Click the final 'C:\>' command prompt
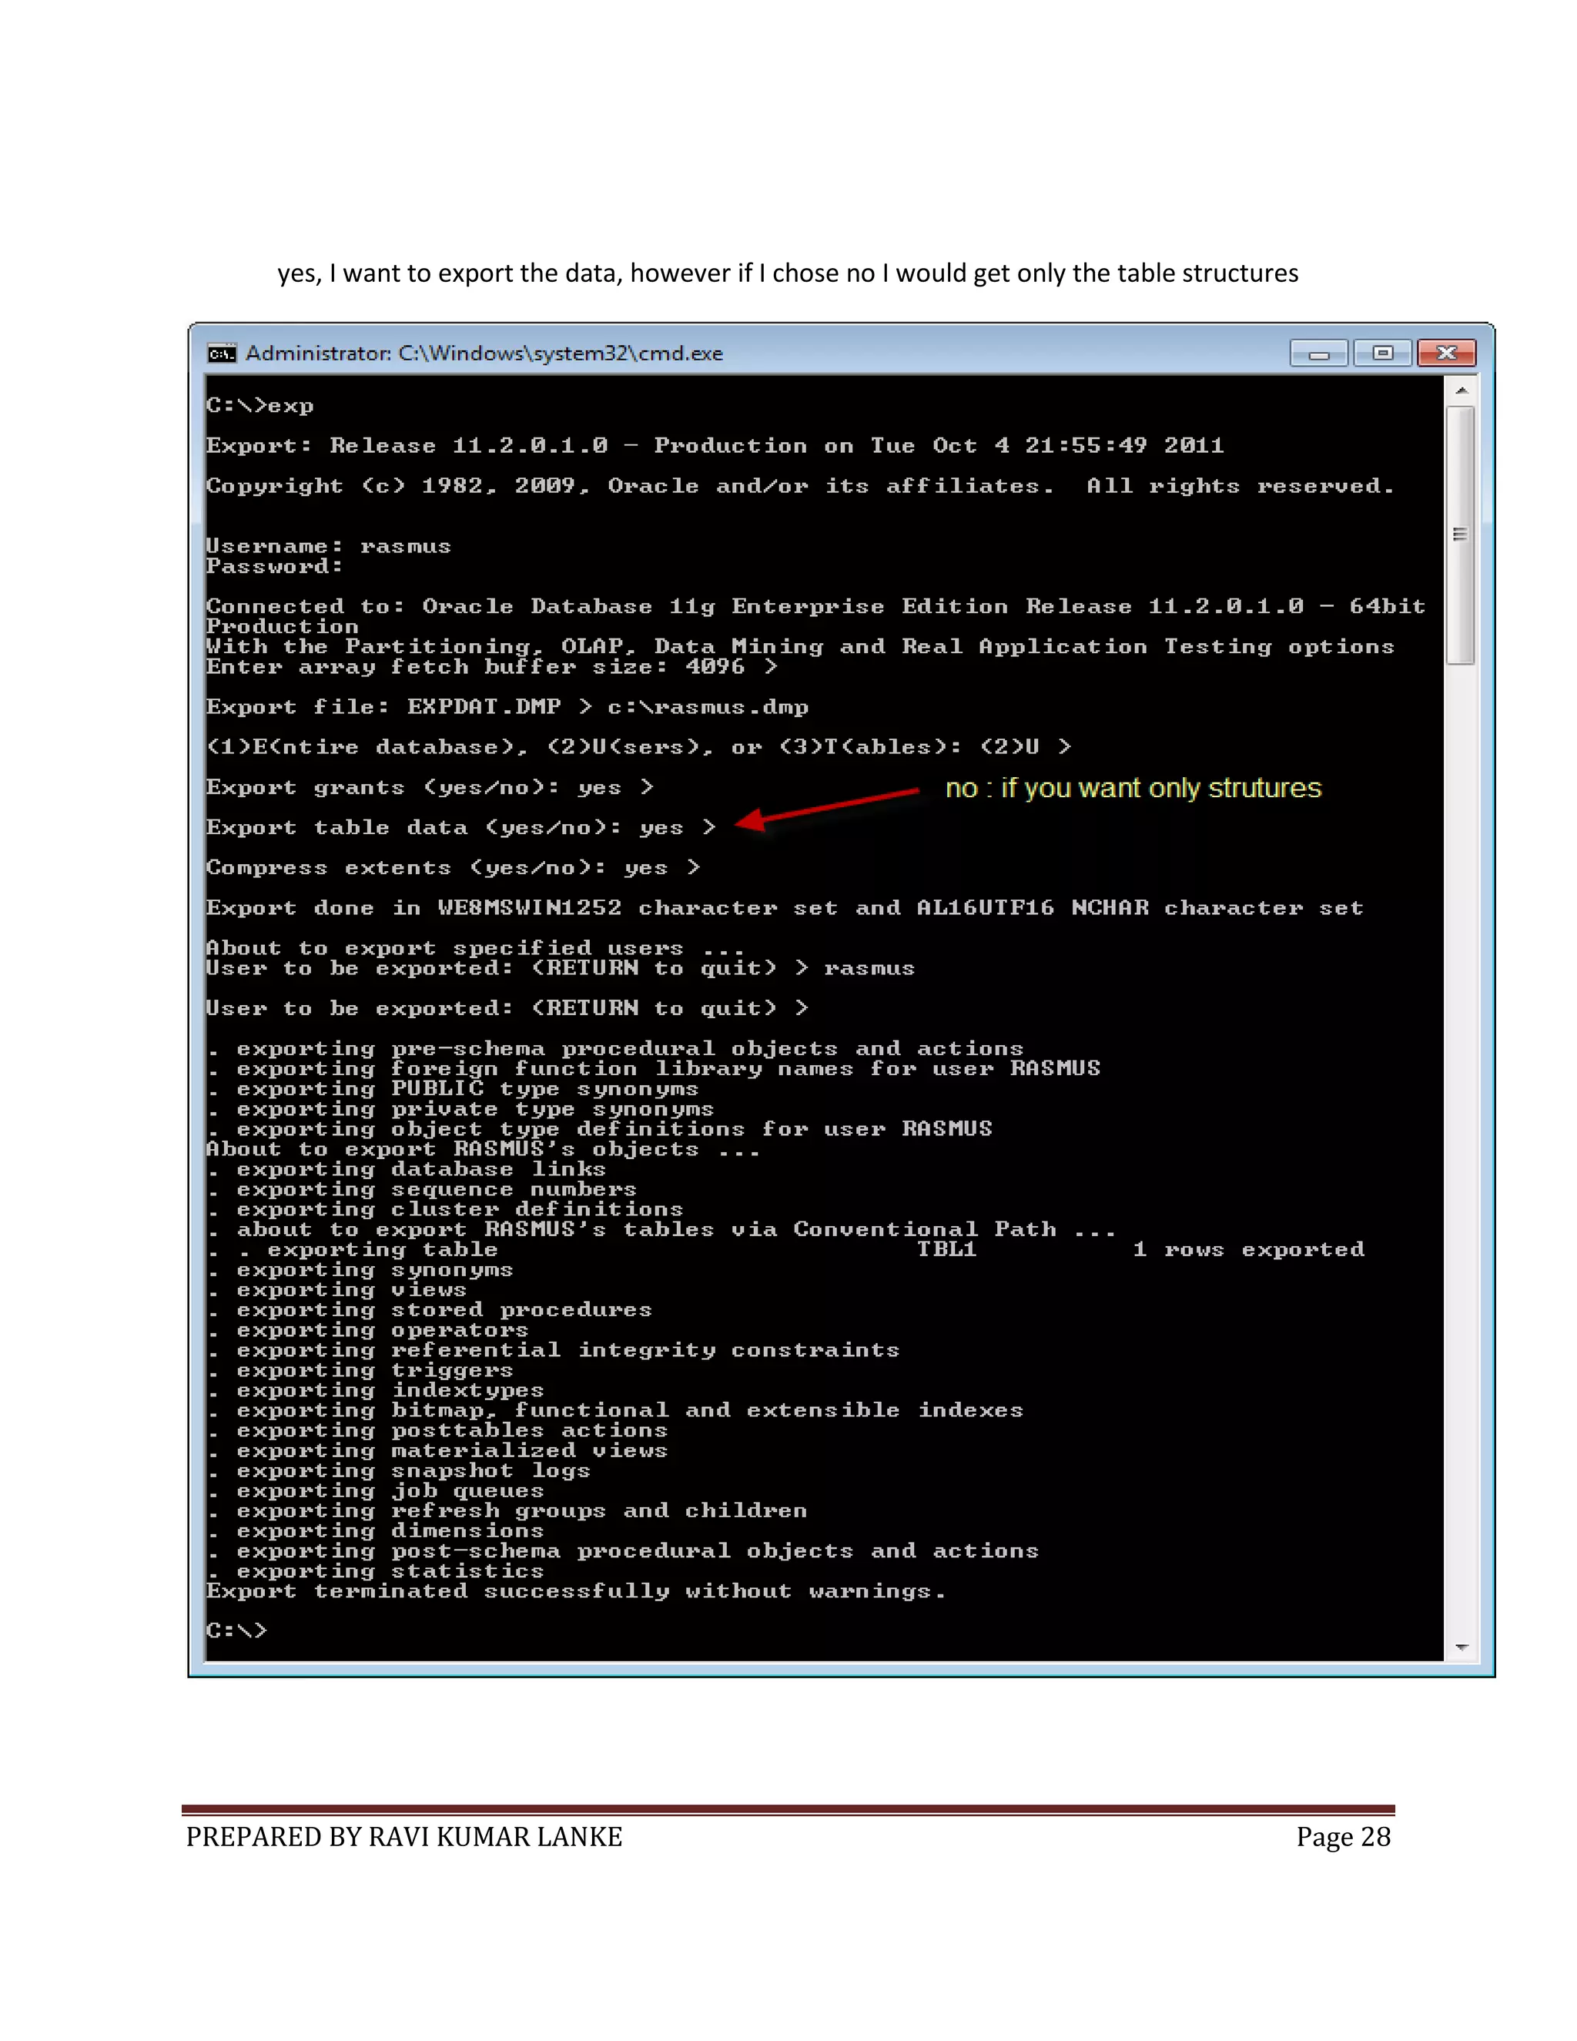 [236, 1630]
